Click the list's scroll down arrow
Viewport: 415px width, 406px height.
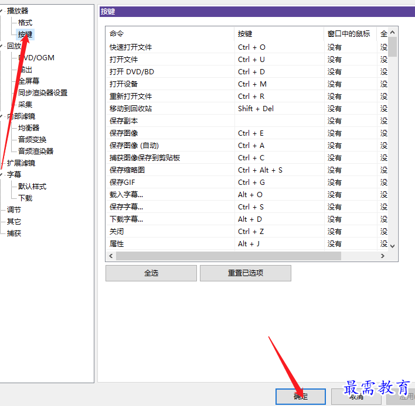pyautogui.click(x=393, y=246)
